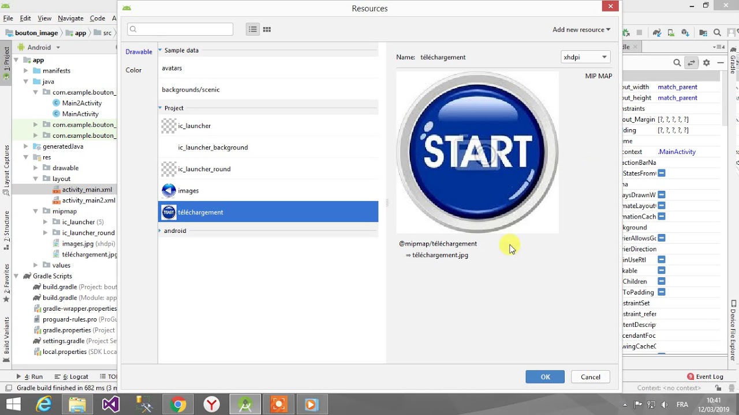
Task: Click OK to confirm the resource
Action: coord(545,377)
